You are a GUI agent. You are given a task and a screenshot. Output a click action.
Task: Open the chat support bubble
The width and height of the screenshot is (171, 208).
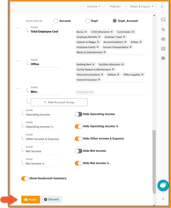pos(163,186)
